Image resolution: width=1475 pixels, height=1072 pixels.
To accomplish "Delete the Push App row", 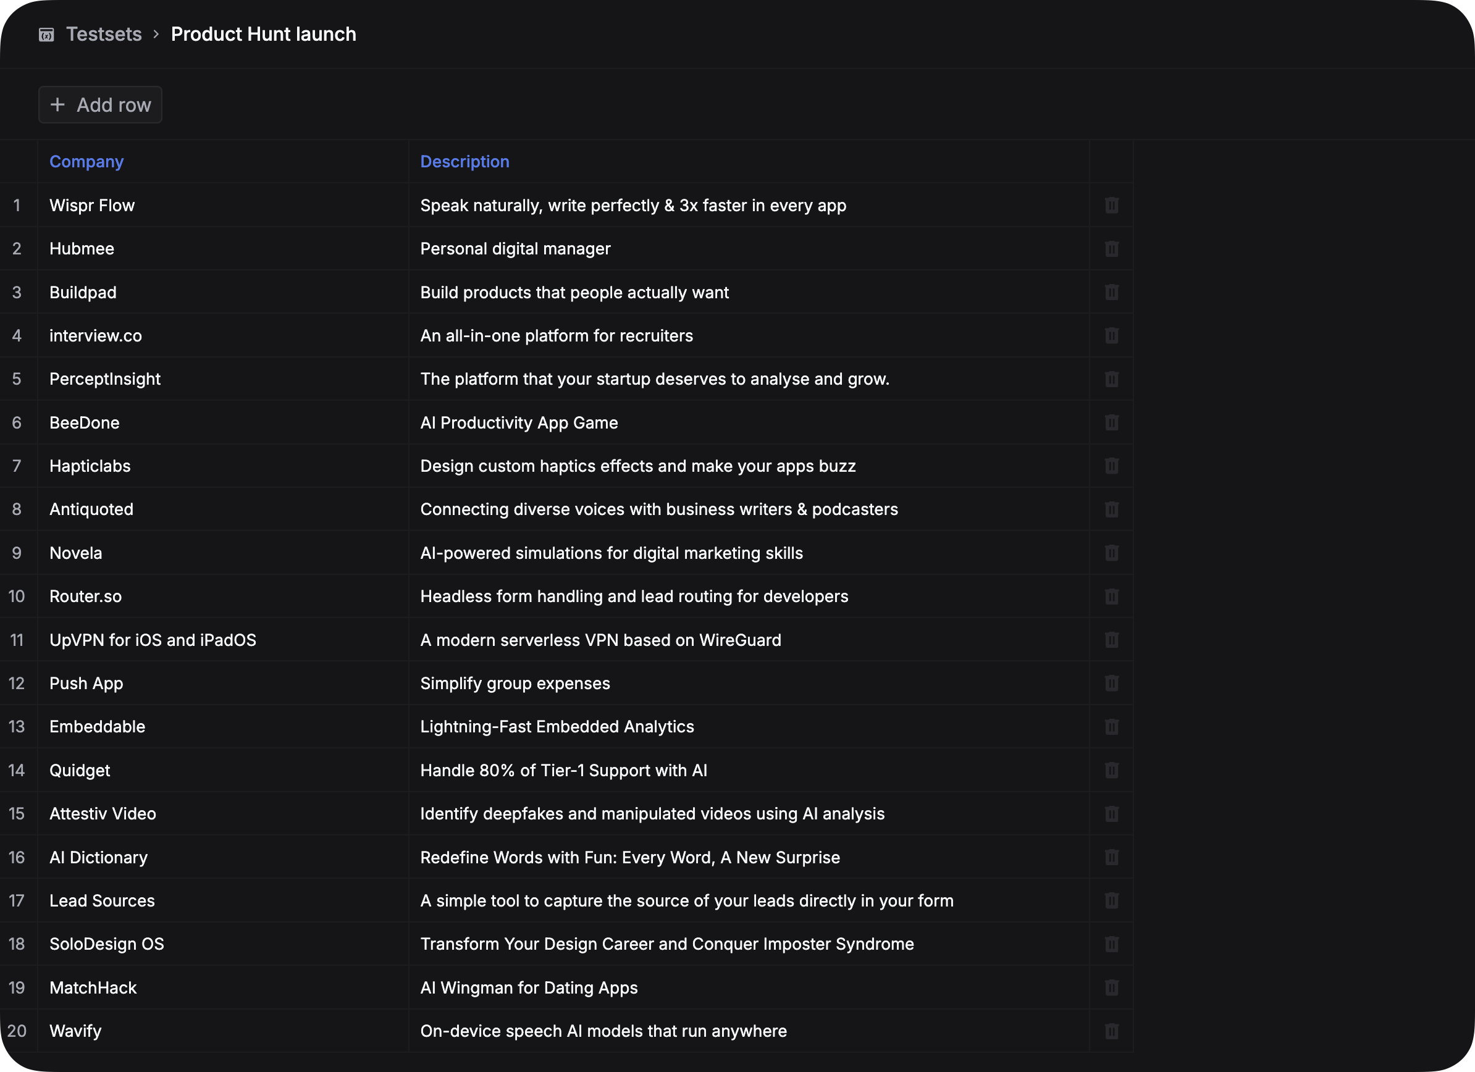I will [x=1111, y=683].
